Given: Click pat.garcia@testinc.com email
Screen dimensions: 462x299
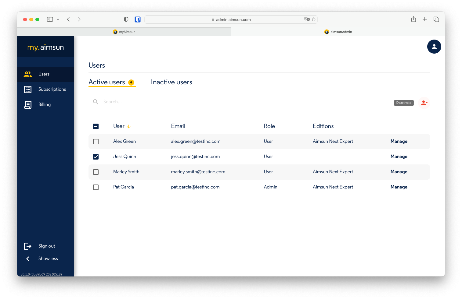Looking at the screenshot, I should coord(195,187).
